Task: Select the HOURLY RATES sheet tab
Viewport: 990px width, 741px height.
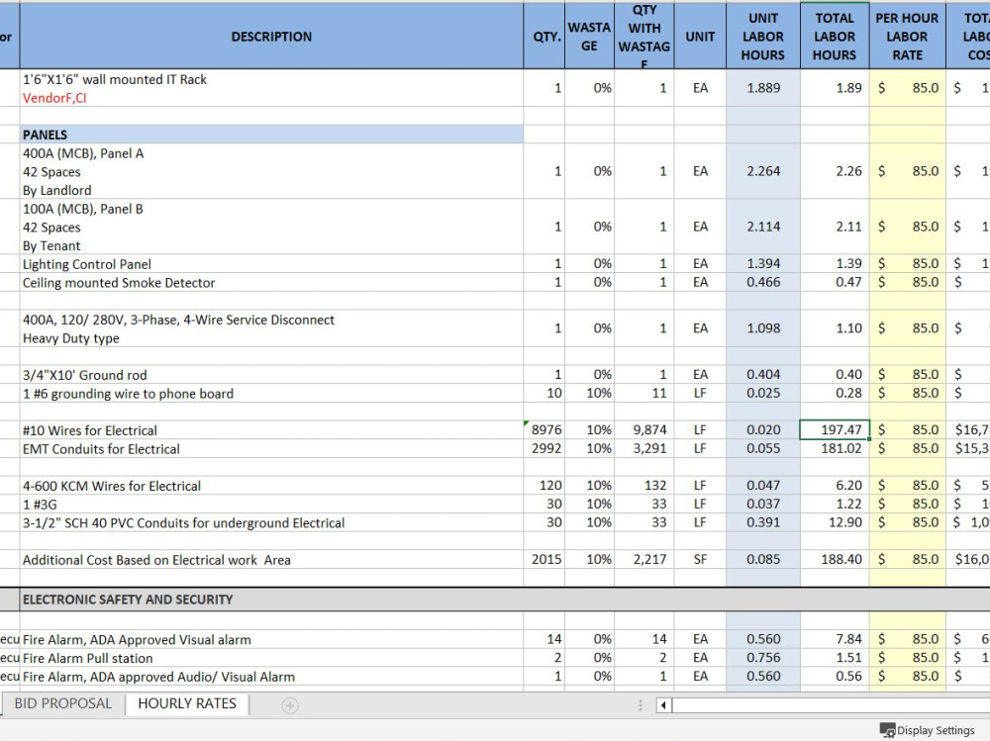Action: pos(187,703)
